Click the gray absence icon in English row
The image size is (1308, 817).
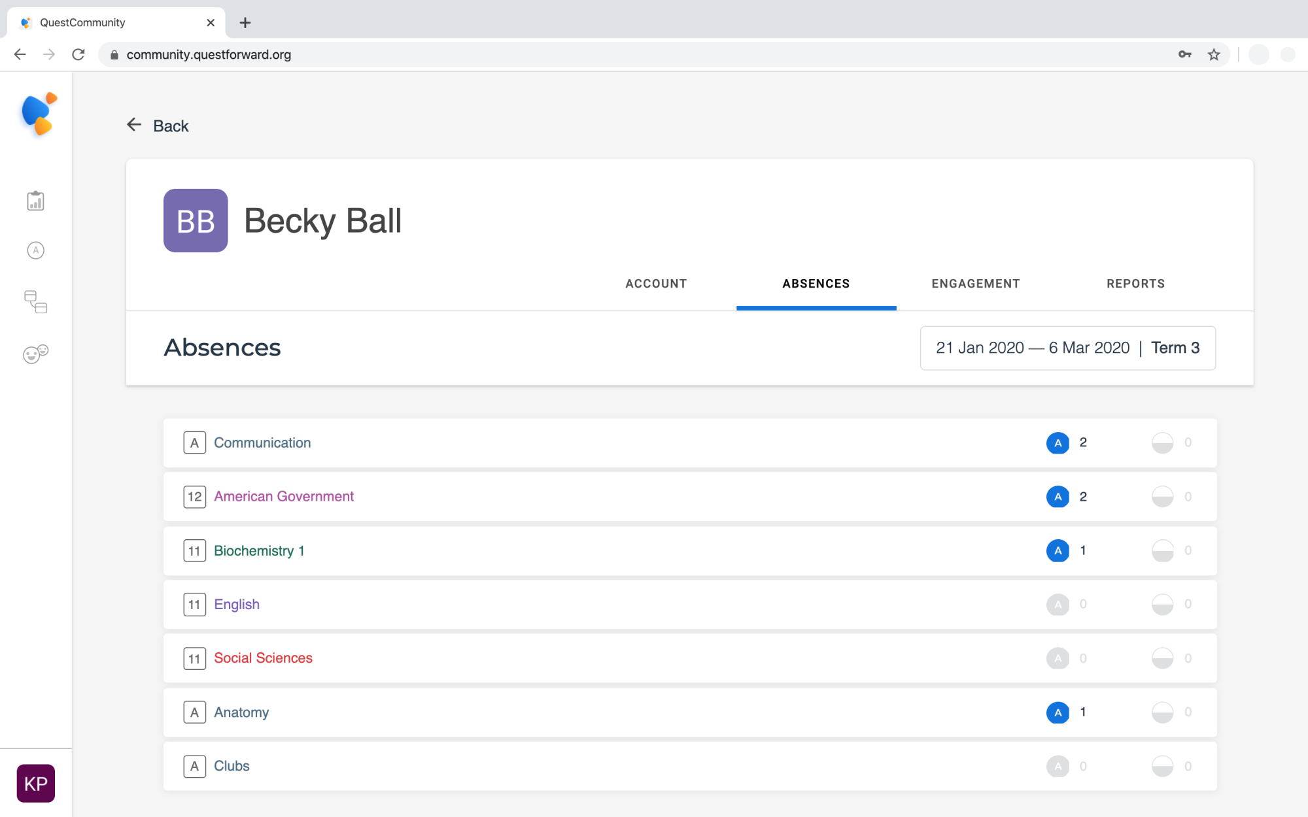tap(1058, 605)
